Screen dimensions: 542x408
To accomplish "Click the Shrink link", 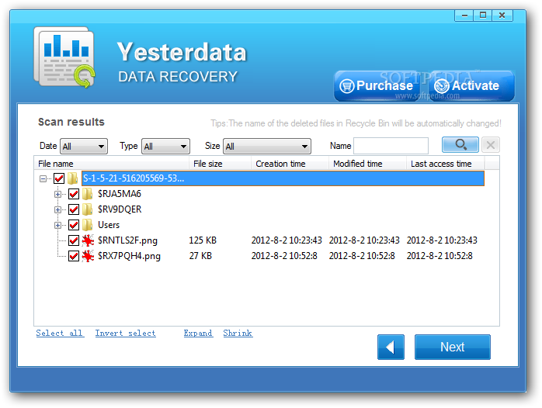I will (238, 333).
